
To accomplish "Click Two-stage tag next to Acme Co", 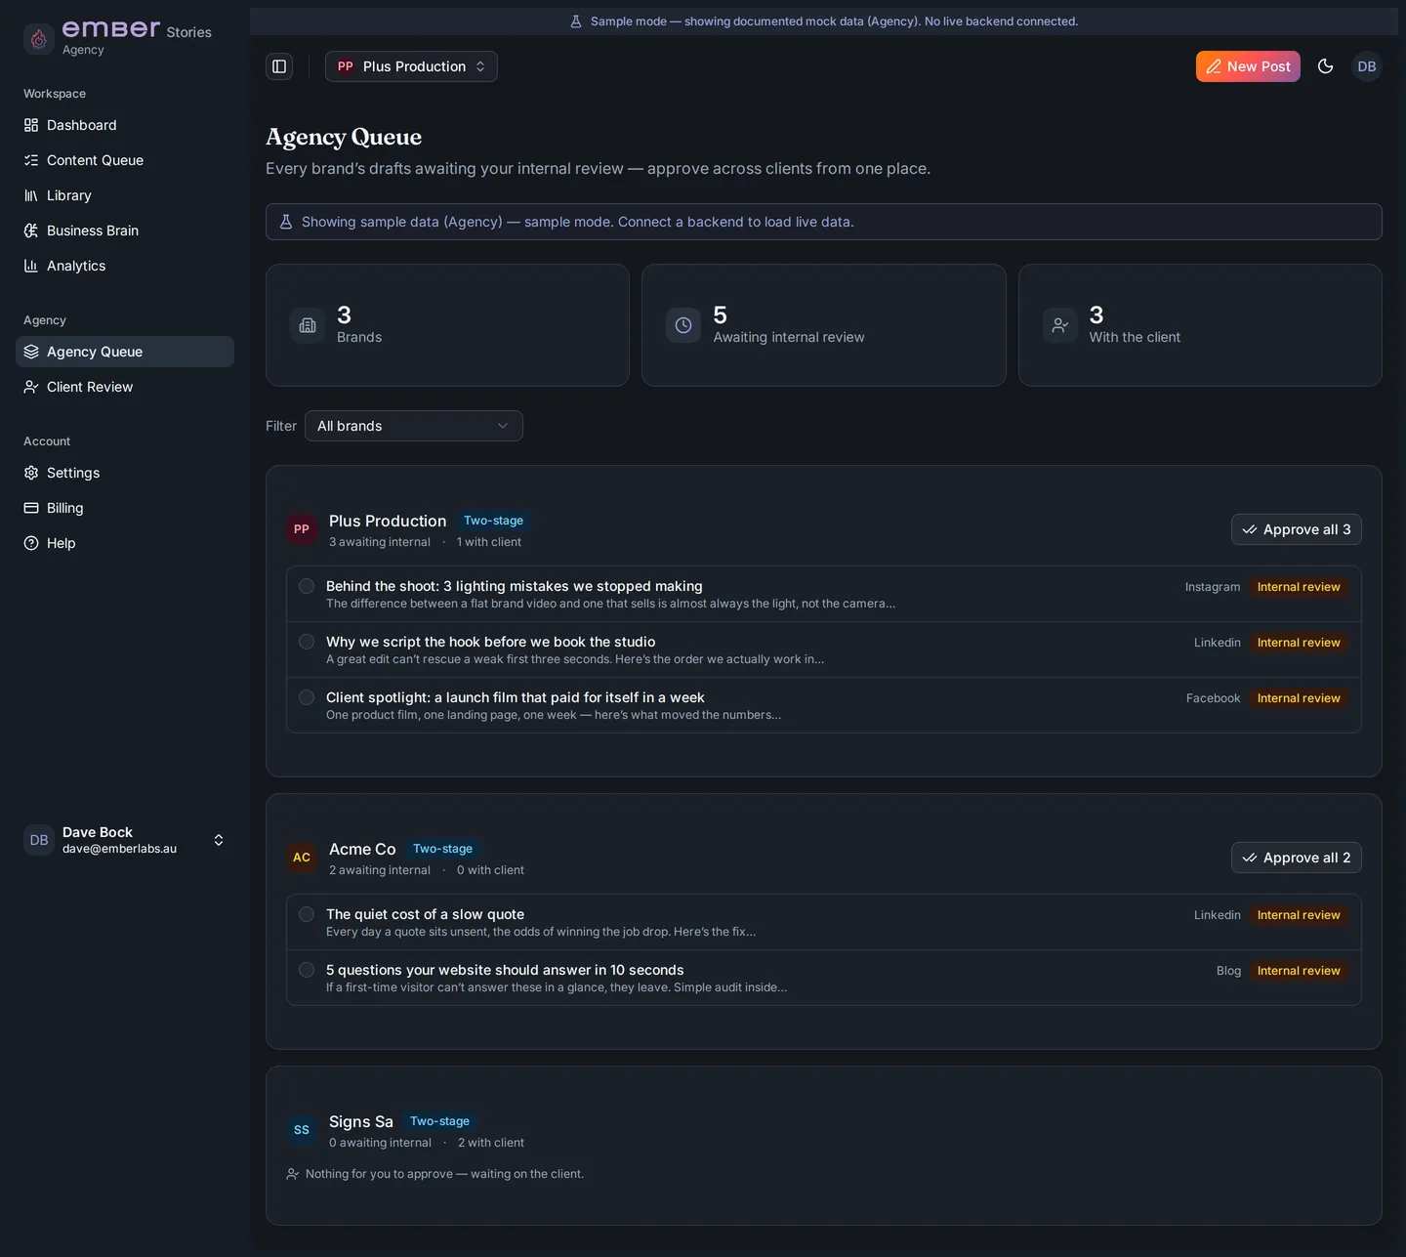I will (x=442, y=849).
